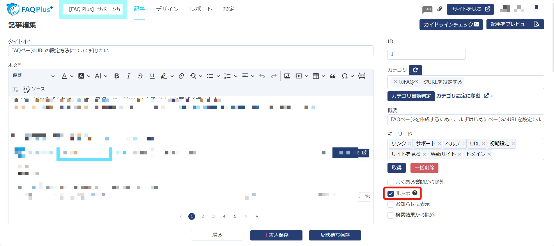The height and width of the screenshot is (246, 554).
Task: Click the font background color icon
Action: click(x=81, y=76)
